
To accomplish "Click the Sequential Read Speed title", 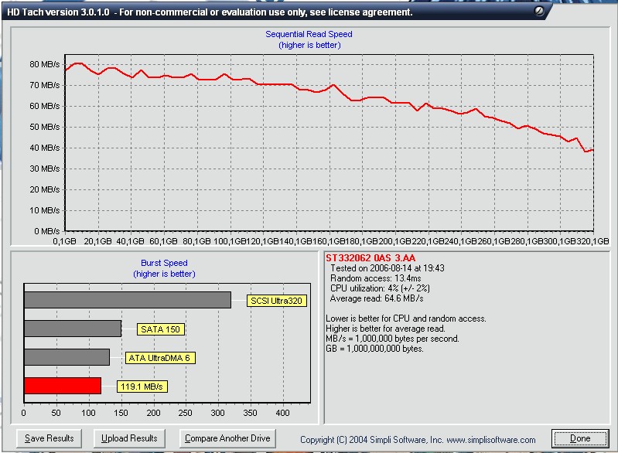I will 309,34.
